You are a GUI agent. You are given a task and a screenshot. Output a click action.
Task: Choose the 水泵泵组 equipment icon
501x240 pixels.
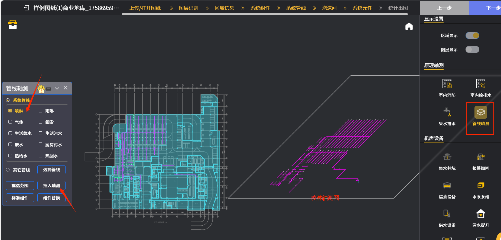click(x=481, y=186)
